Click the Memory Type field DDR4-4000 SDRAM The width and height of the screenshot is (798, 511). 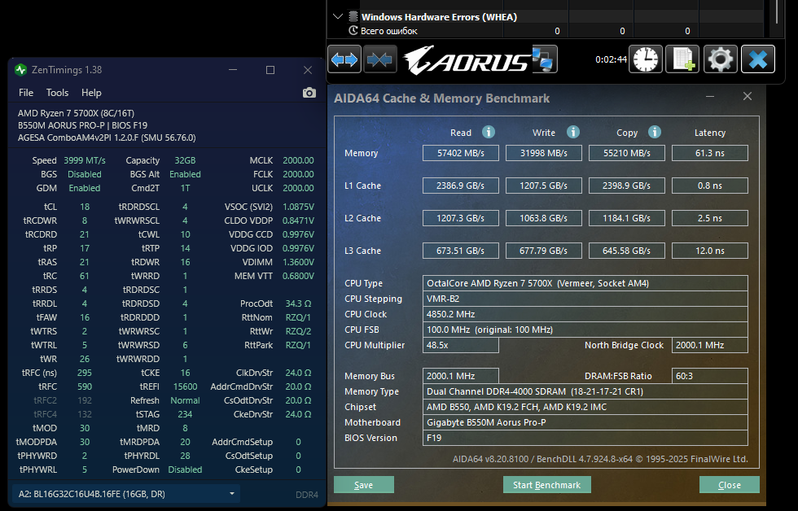click(585, 391)
